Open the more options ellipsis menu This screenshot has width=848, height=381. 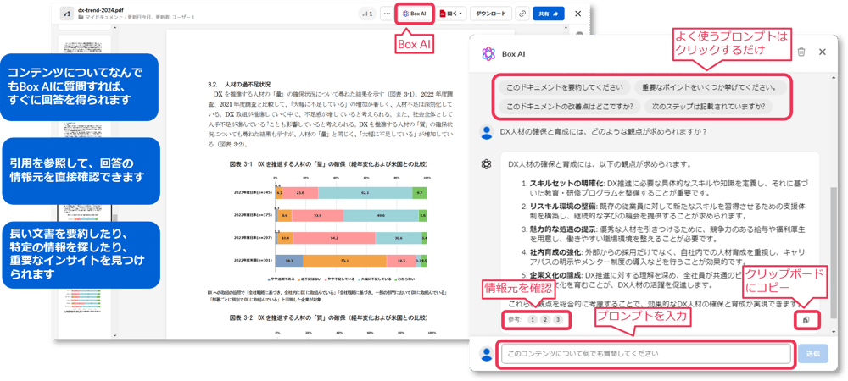tap(386, 14)
